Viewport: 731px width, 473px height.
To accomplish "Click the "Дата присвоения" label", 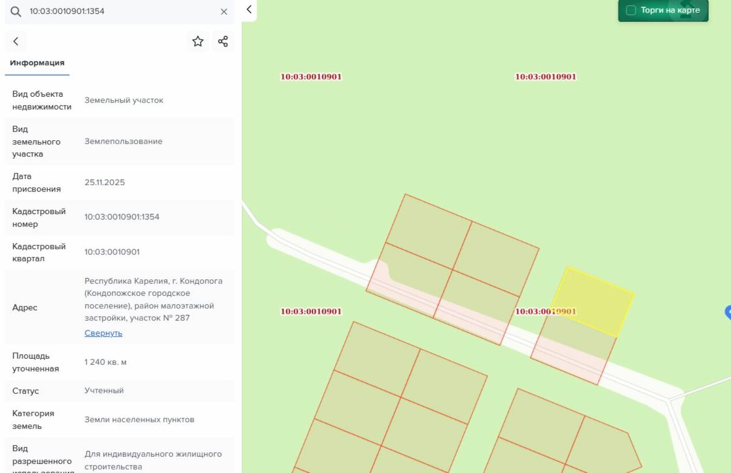I will point(37,183).
